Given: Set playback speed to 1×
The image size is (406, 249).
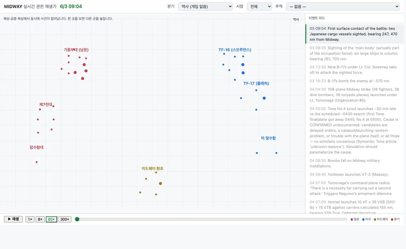Looking at the screenshot, I should coord(30,219).
